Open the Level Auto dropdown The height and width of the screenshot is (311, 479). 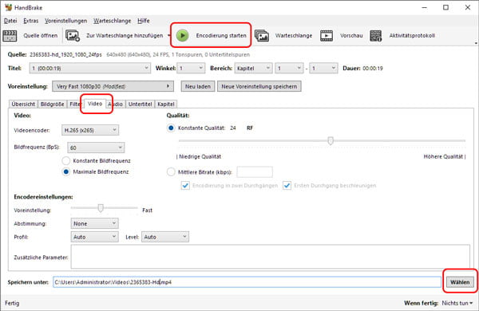(x=165, y=237)
